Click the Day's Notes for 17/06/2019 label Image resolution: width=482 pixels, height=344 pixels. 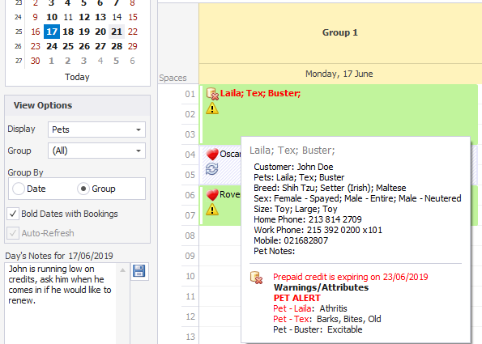click(x=59, y=256)
